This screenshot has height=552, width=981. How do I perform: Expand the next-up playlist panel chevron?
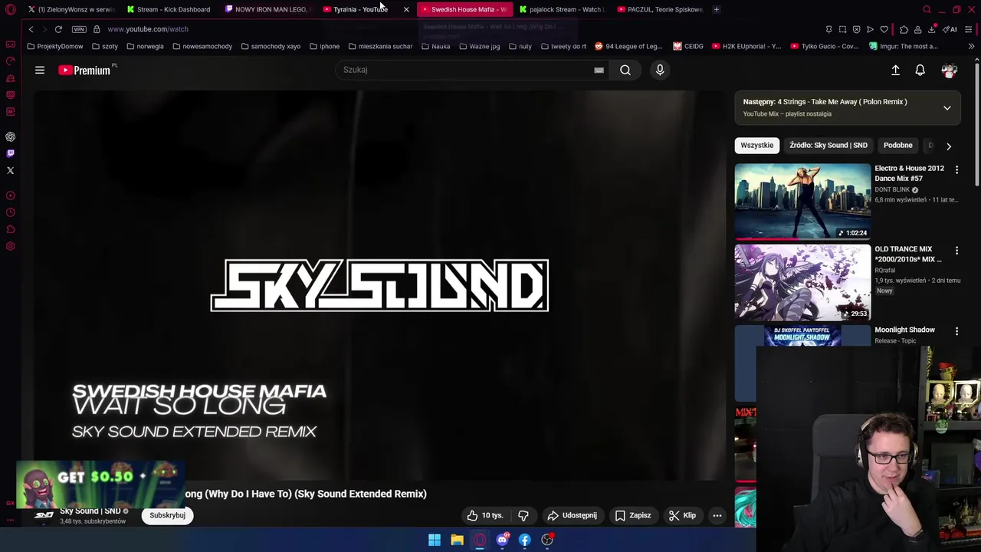click(947, 108)
